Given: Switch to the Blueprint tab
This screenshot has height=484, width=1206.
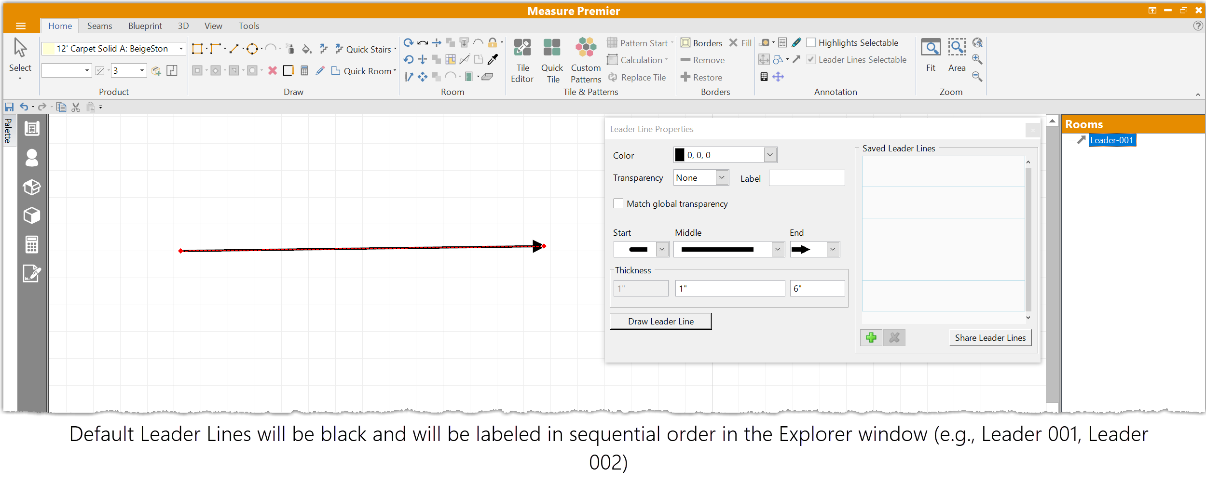Looking at the screenshot, I should [x=145, y=26].
